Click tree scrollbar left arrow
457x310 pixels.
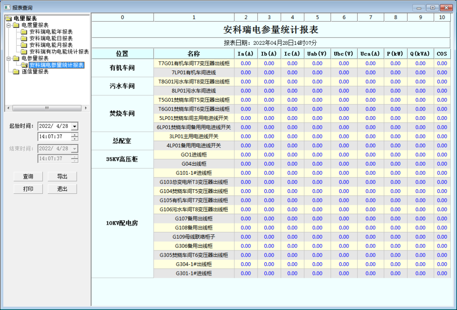coord(8,108)
